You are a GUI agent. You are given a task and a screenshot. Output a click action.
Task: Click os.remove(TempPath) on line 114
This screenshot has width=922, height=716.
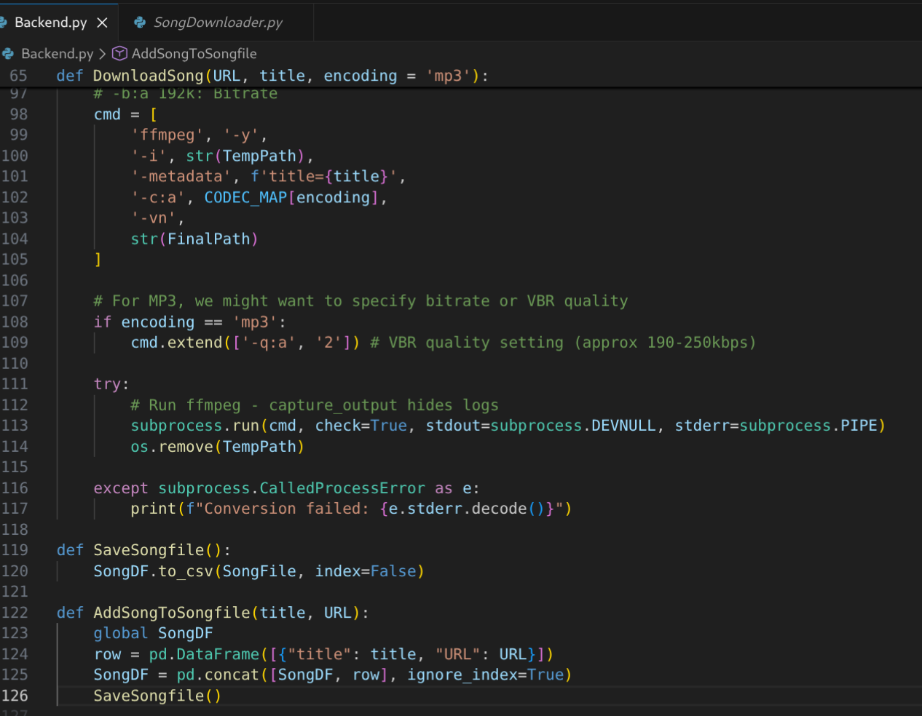click(x=217, y=447)
